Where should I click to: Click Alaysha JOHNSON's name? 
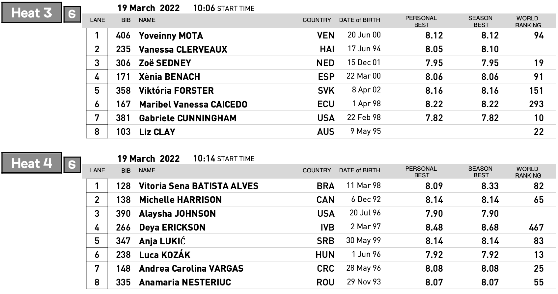[x=177, y=214]
